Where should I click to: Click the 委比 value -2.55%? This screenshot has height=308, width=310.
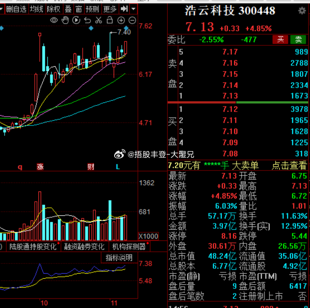pos(211,40)
